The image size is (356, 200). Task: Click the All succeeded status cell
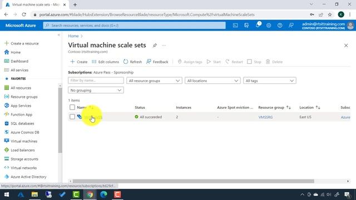pos(149,117)
